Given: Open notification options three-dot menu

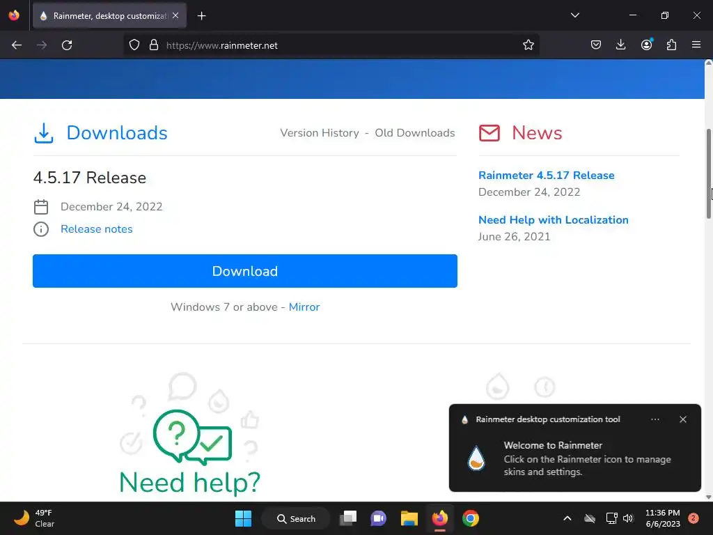Looking at the screenshot, I should tap(655, 419).
